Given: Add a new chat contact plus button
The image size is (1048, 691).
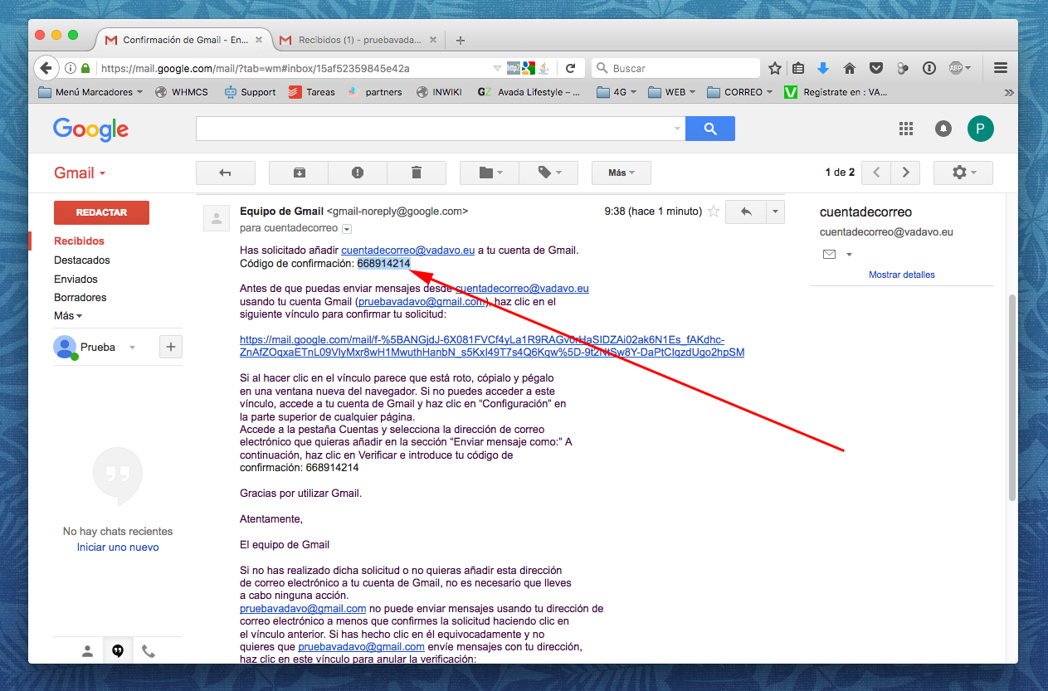Looking at the screenshot, I should [x=170, y=347].
